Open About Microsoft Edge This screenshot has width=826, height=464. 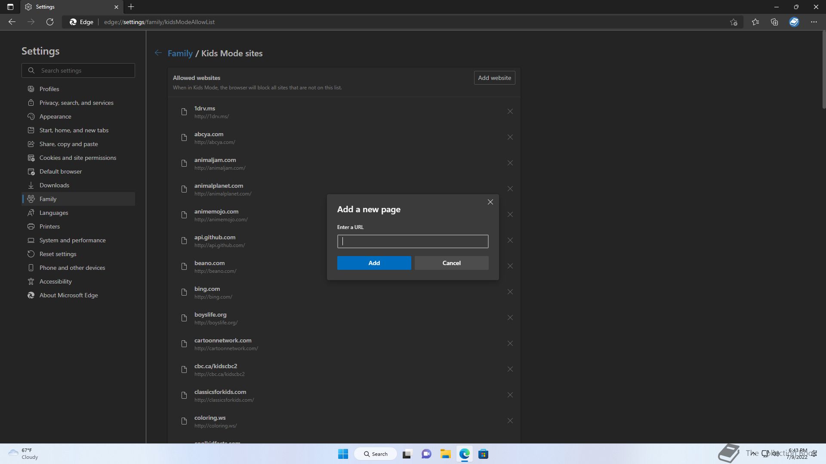78,295
